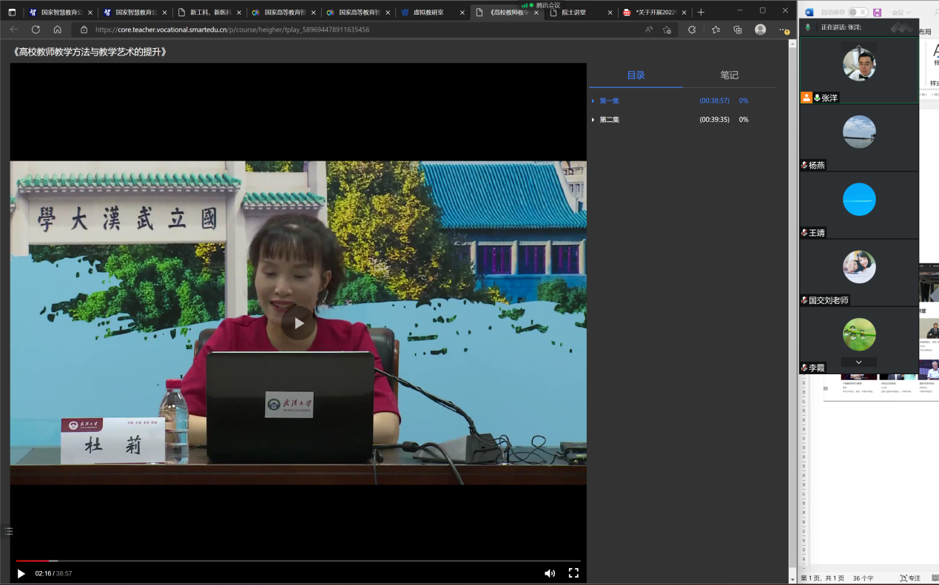Screen dimensions: 939x585
Task: Open the playlist list icon on video
Action: point(9,531)
